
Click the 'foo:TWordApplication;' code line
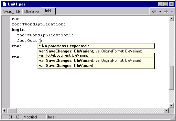[38, 24]
